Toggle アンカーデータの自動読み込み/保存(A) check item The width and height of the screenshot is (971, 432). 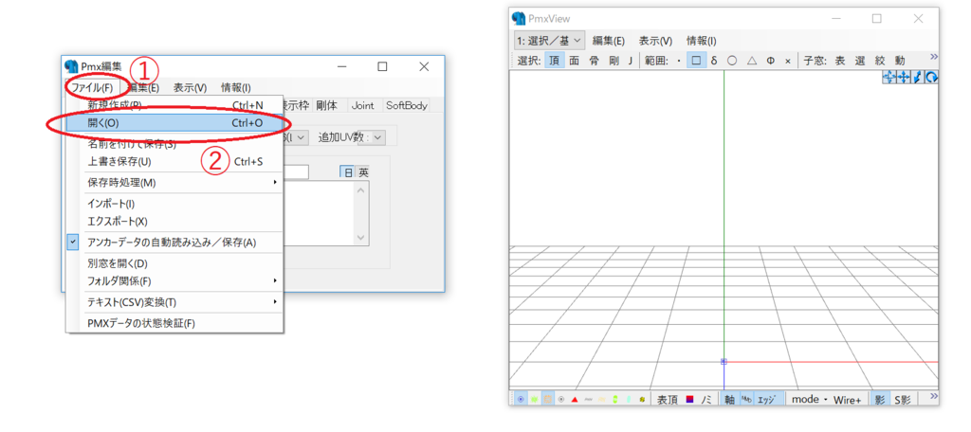(175, 243)
